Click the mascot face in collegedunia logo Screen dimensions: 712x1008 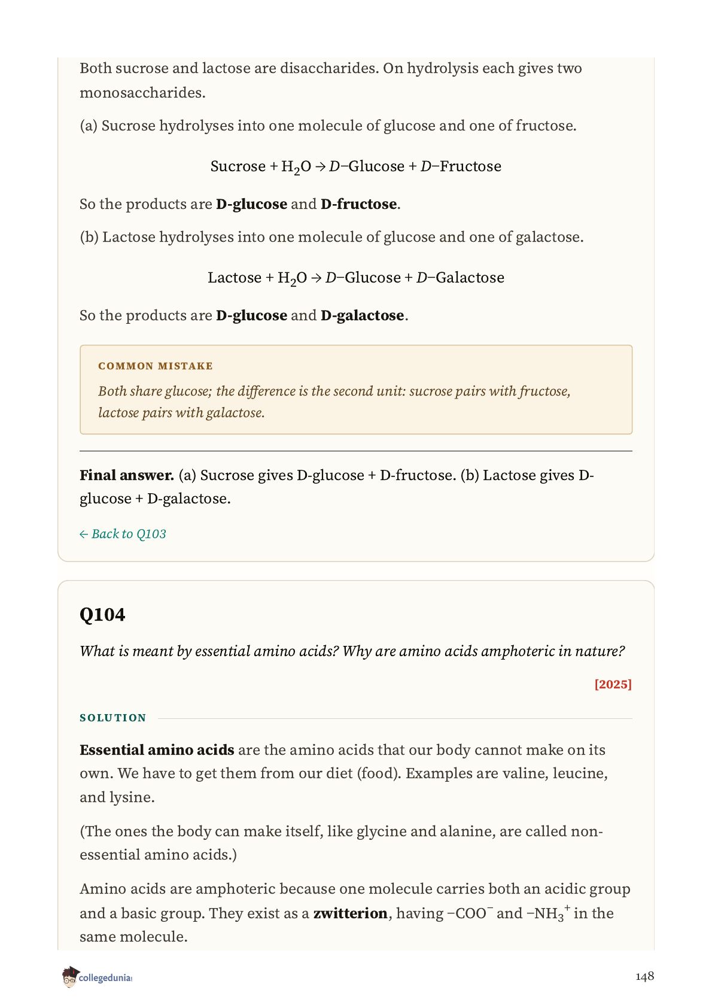tap(70, 977)
